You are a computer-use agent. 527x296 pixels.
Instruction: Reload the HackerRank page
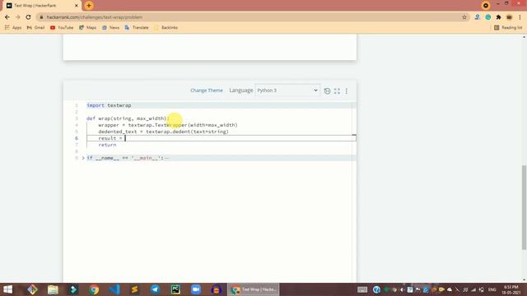pyautogui.click(x=28, y=17)
